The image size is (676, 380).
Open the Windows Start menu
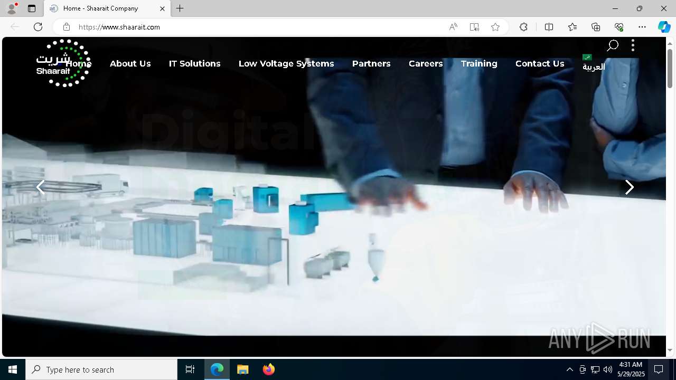[13, 369]
